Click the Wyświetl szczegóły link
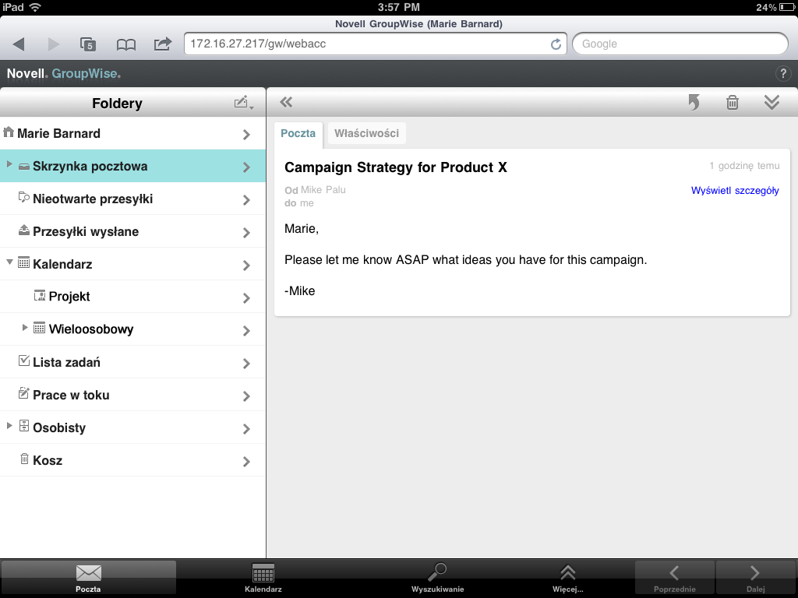Image resolution: width=798 pixels, height=598 pixels. [734, 191]
